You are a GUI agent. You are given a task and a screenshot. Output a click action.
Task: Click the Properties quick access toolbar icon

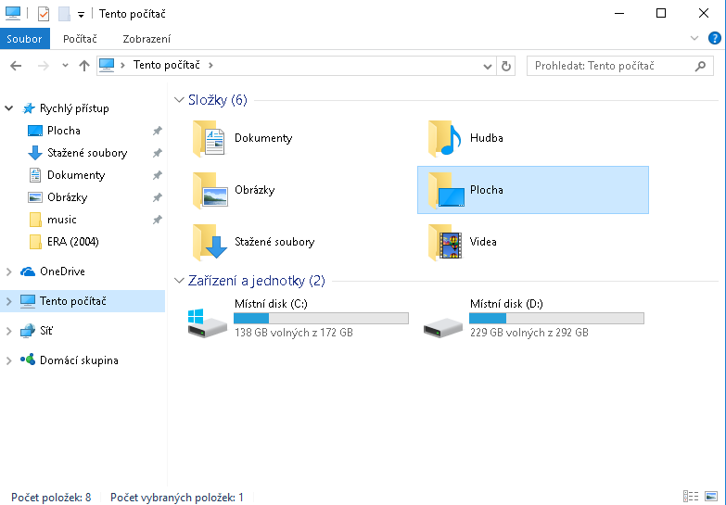click(x=43, y=14)
